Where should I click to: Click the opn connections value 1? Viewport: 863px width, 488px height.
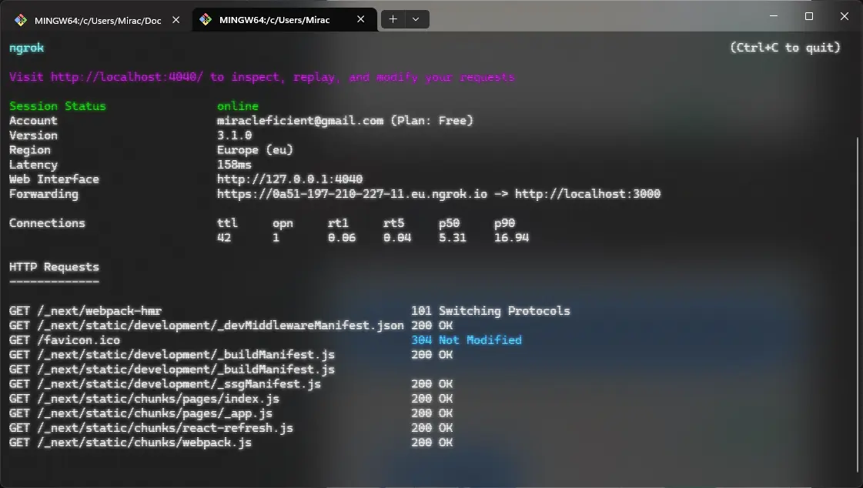pyautogui.click(x=276, y=238)
